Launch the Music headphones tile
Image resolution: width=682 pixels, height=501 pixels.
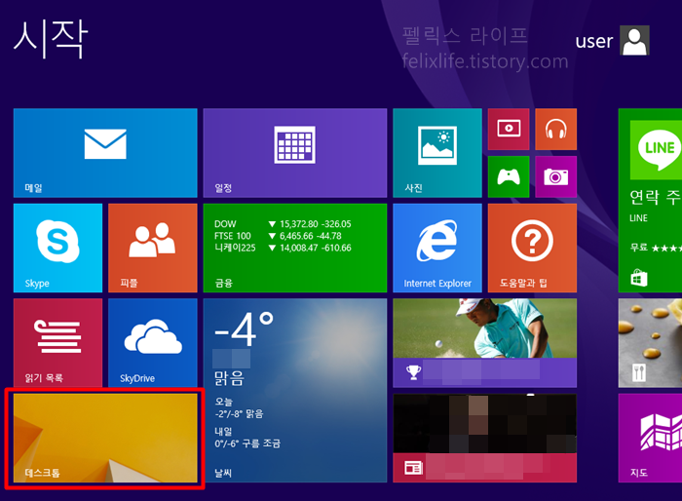click(x=556, y=129)
